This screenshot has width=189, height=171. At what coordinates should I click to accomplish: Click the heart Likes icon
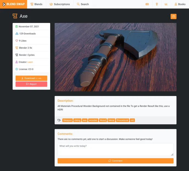[17, 41]
